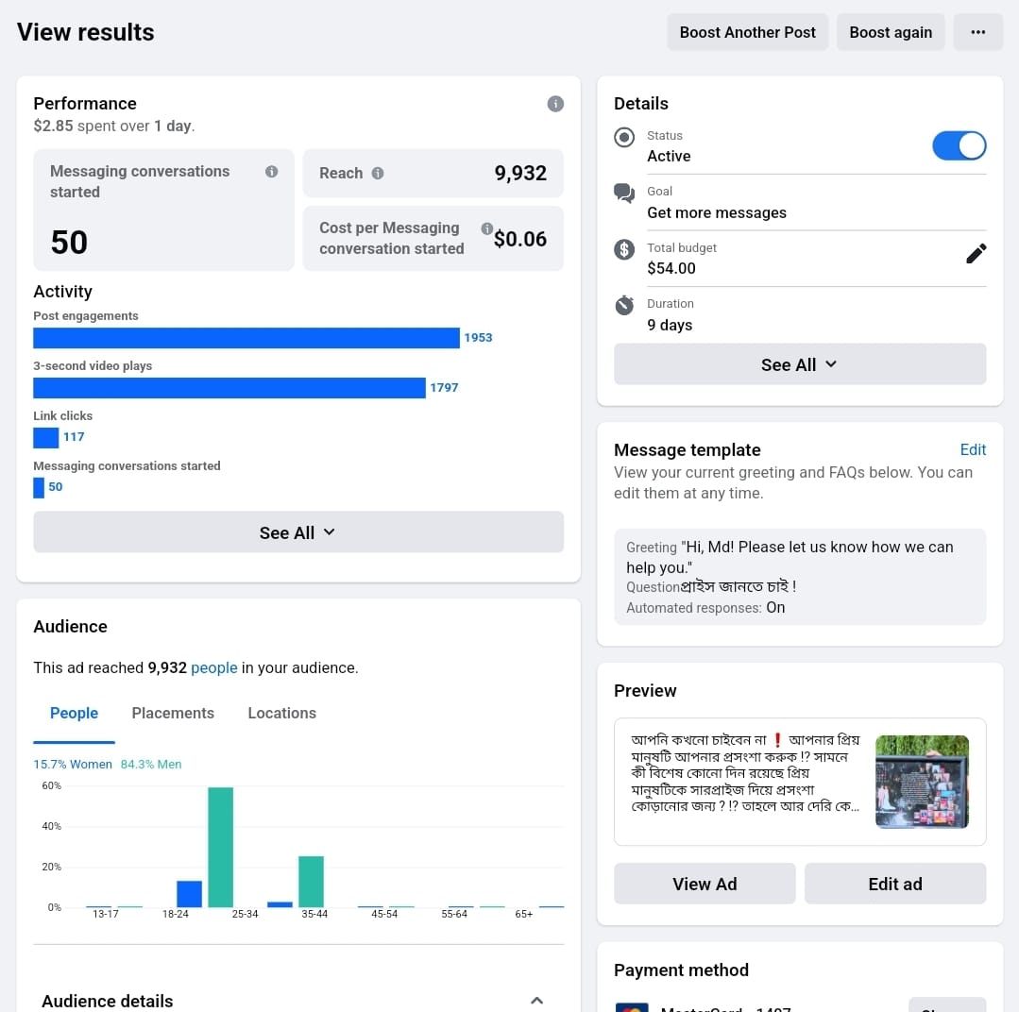Expand See All under Activity

(298, 532)
